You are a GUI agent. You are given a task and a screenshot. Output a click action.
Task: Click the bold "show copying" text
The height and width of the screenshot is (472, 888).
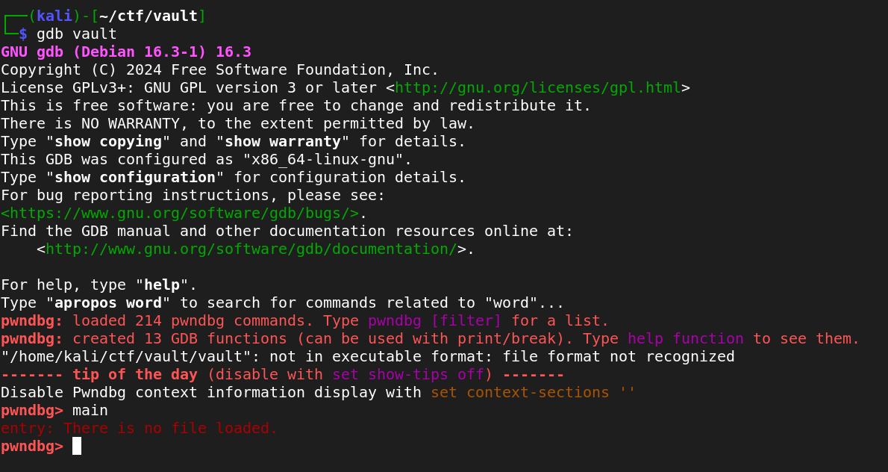pyautogui.click(x=108, y=141)
